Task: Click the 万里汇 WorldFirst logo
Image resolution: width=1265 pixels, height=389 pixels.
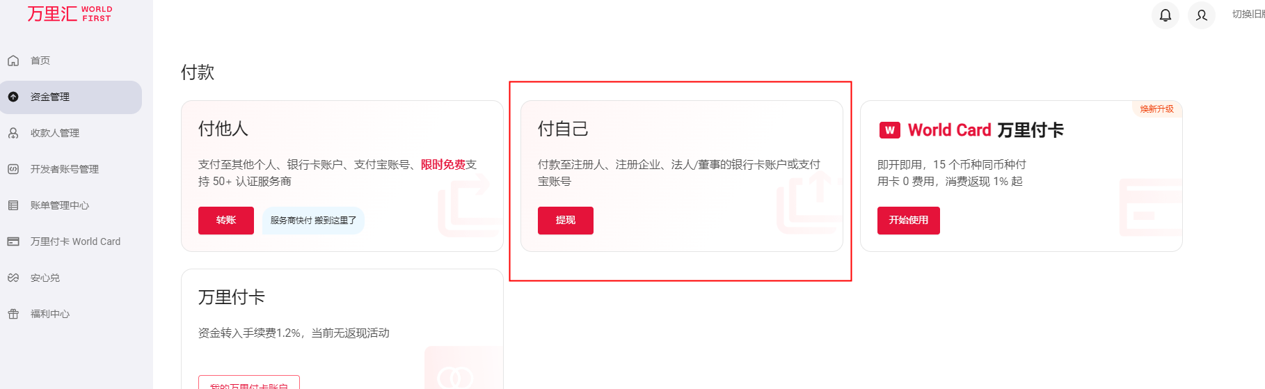Action: tap(70, 14)
